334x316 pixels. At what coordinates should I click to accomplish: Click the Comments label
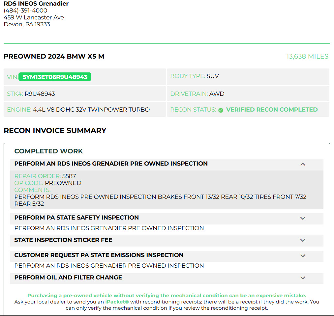click(32, 190)
